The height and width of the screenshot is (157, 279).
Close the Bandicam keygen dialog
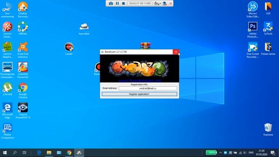click(x=176, y=52)
